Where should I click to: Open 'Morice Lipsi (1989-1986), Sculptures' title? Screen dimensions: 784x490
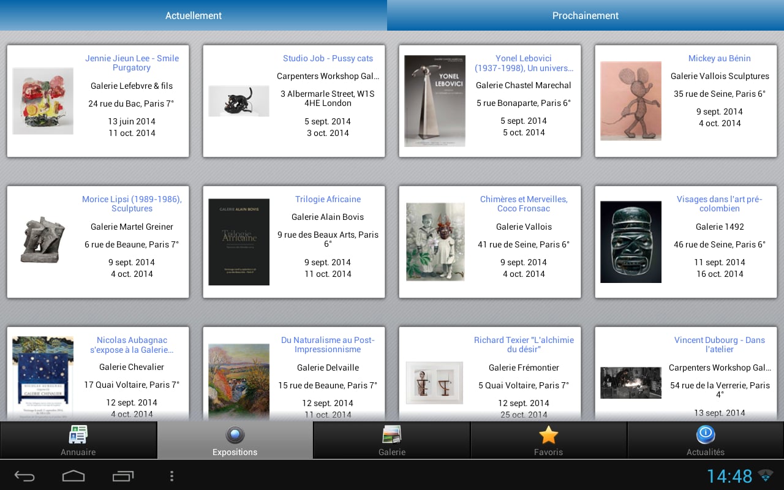pyautogui.click(x=132, y=204)
